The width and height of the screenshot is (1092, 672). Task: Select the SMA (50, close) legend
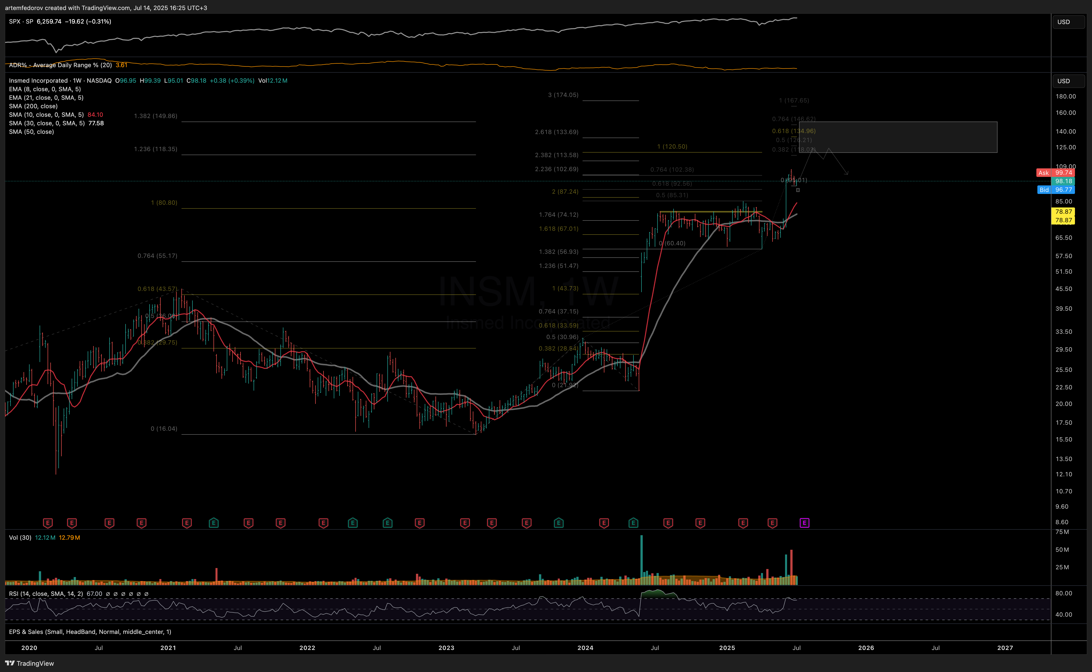point(32,132)
